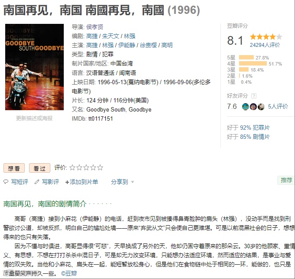This screenshot has width=295, height=279.
Task: Click 更新描述或海报 below the poster
Action: click(x=34, y=118)
